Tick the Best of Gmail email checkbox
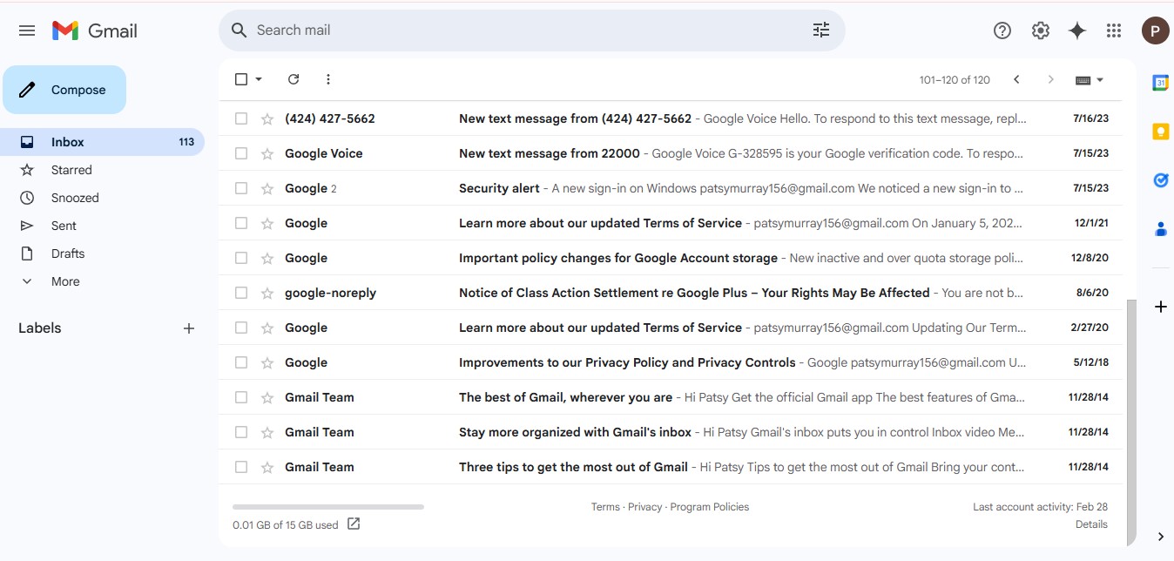Viewport: 1174px width, 561px height. [241, 397]
